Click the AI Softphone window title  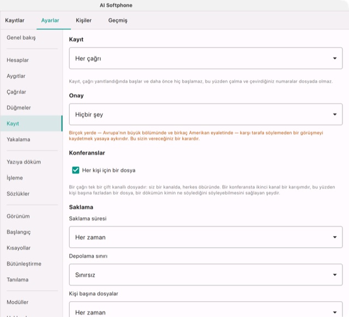(116, 5)
